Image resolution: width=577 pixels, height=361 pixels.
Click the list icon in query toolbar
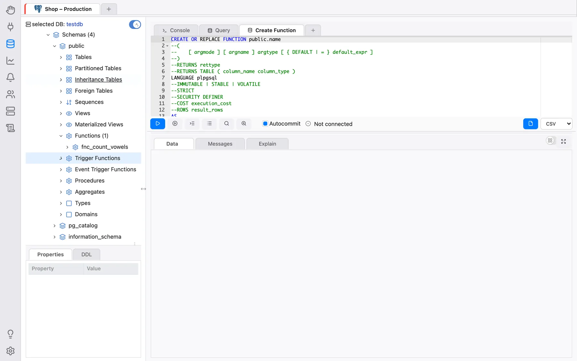209,124
